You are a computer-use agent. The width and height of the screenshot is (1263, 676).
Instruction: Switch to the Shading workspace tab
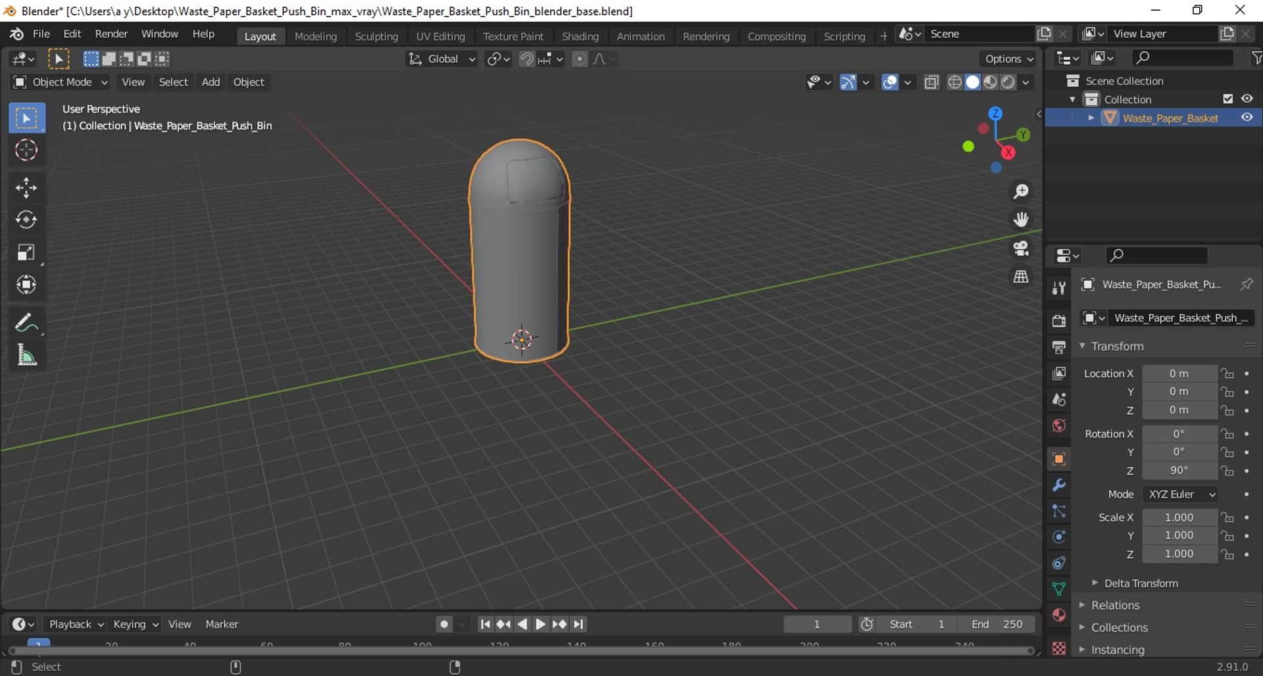580,36
